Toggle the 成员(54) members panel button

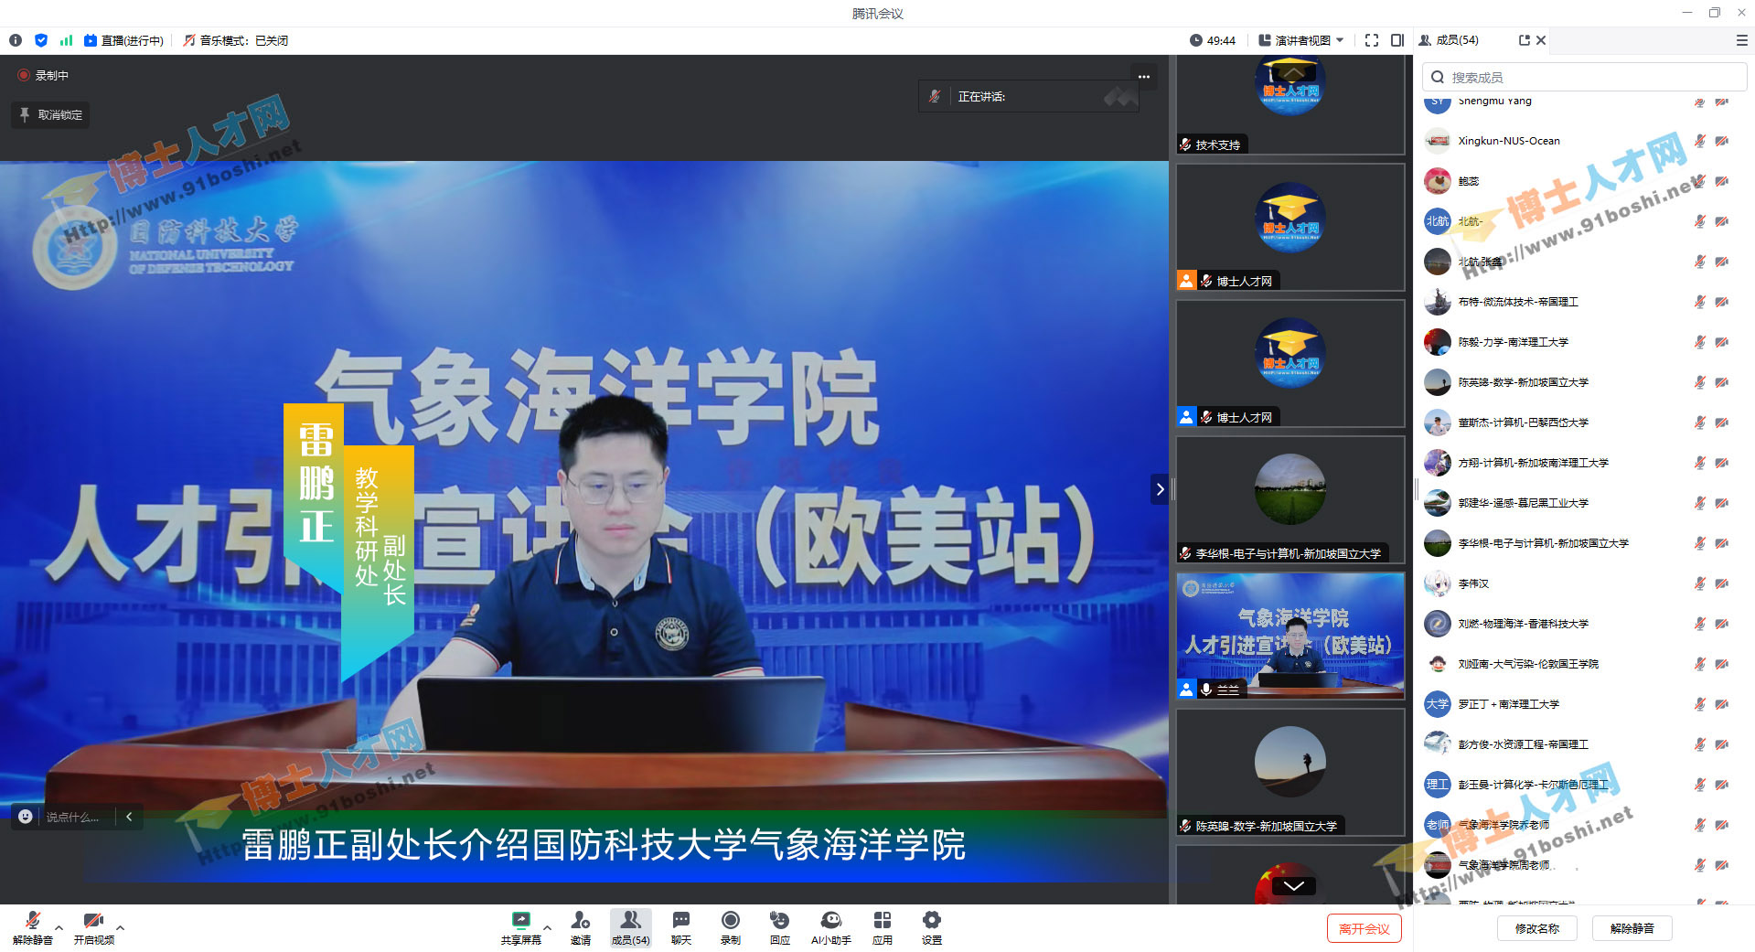pyautogui.click(x=630, y=926)
